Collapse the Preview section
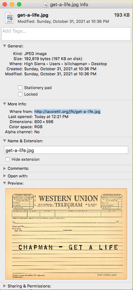The image size is (133, 290). [5, 183]
